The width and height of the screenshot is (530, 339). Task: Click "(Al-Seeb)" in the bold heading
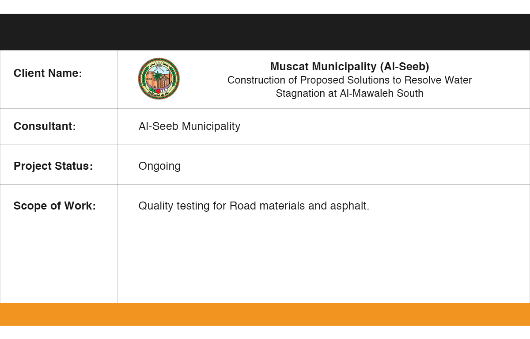click(x=404, y=67)
